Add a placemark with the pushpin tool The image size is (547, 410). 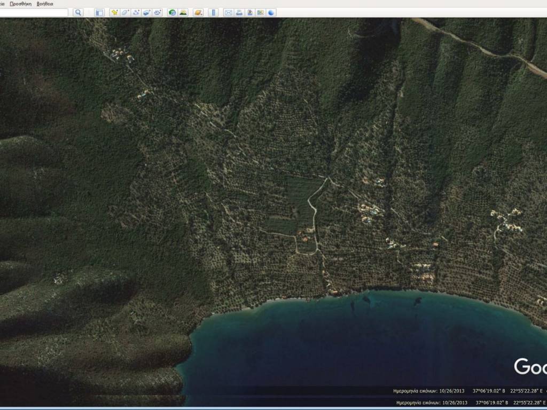tap(114, 12)
